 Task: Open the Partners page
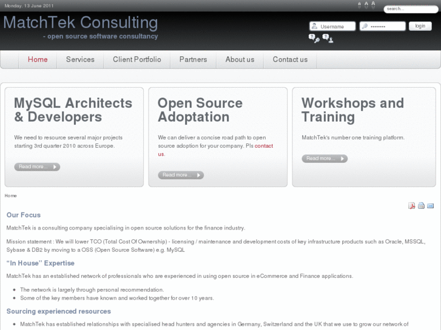tap(194, 59)
